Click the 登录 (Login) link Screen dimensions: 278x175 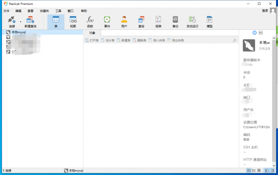pyautogui.click(x=265, y=11)
